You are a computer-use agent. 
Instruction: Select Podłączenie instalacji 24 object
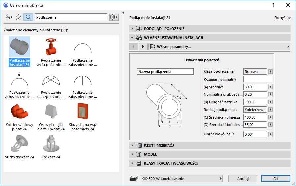coord(19,51)
